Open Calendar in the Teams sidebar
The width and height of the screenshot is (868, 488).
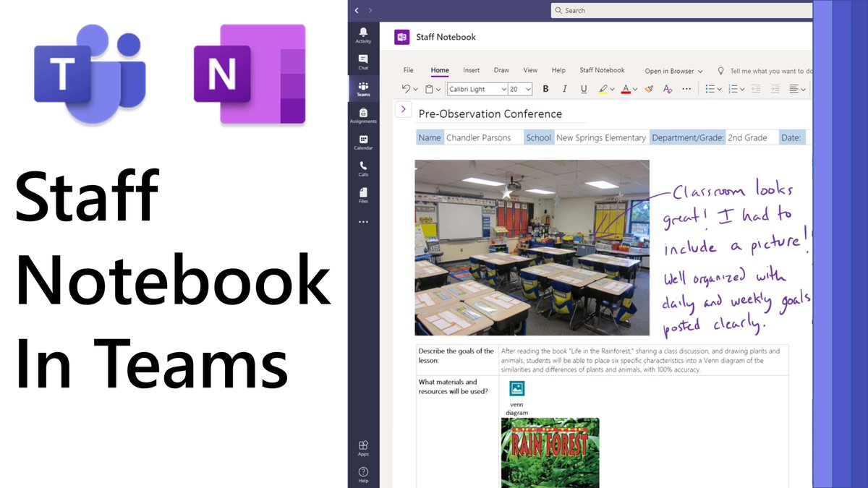click(363, 142)
